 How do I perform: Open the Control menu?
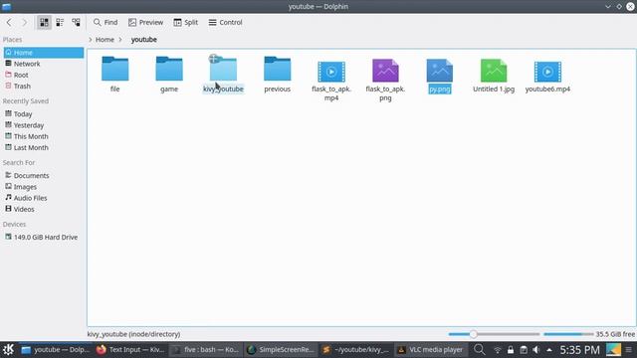click(x=226, y=22)
